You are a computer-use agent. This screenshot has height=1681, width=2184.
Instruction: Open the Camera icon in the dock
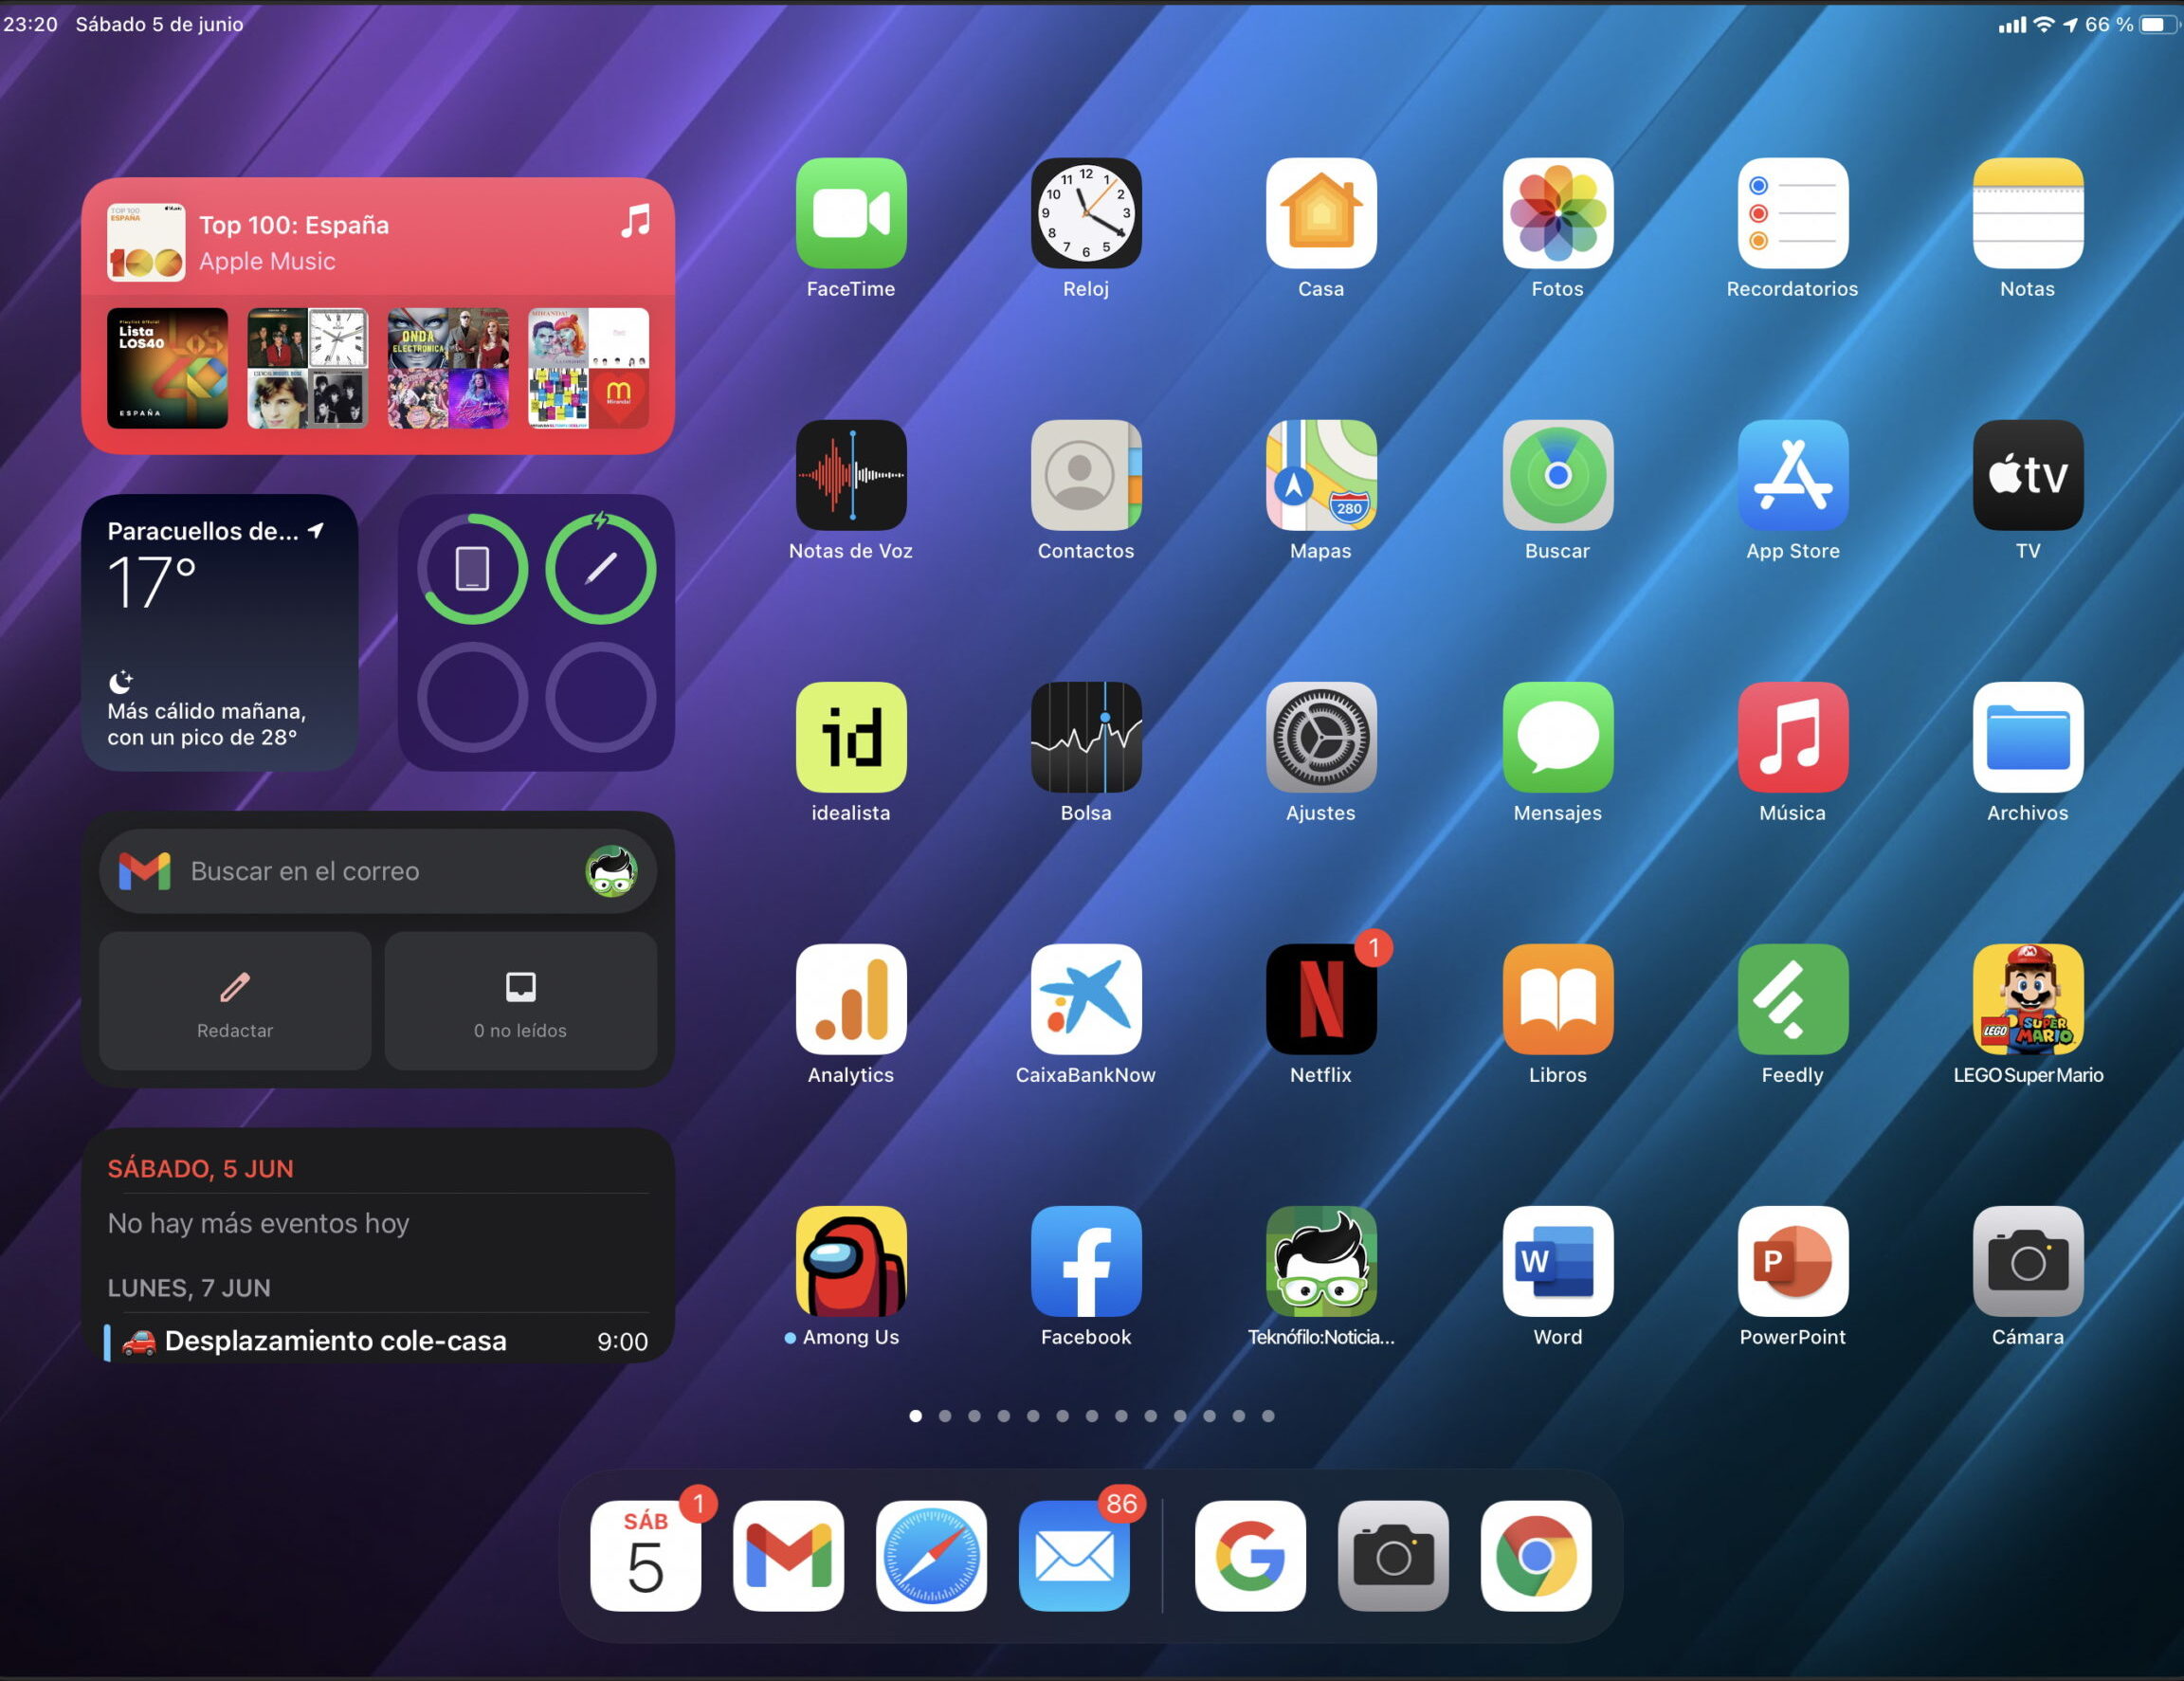click(1393, 1555)
